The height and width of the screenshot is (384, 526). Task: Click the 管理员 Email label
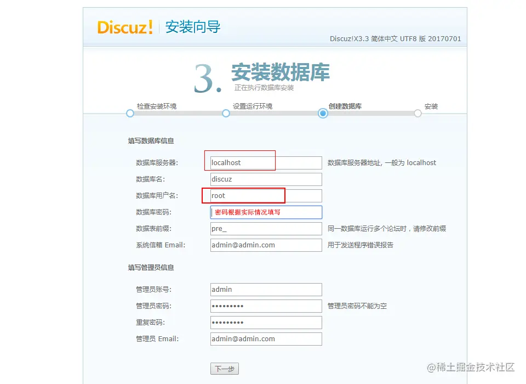[157, 339]
